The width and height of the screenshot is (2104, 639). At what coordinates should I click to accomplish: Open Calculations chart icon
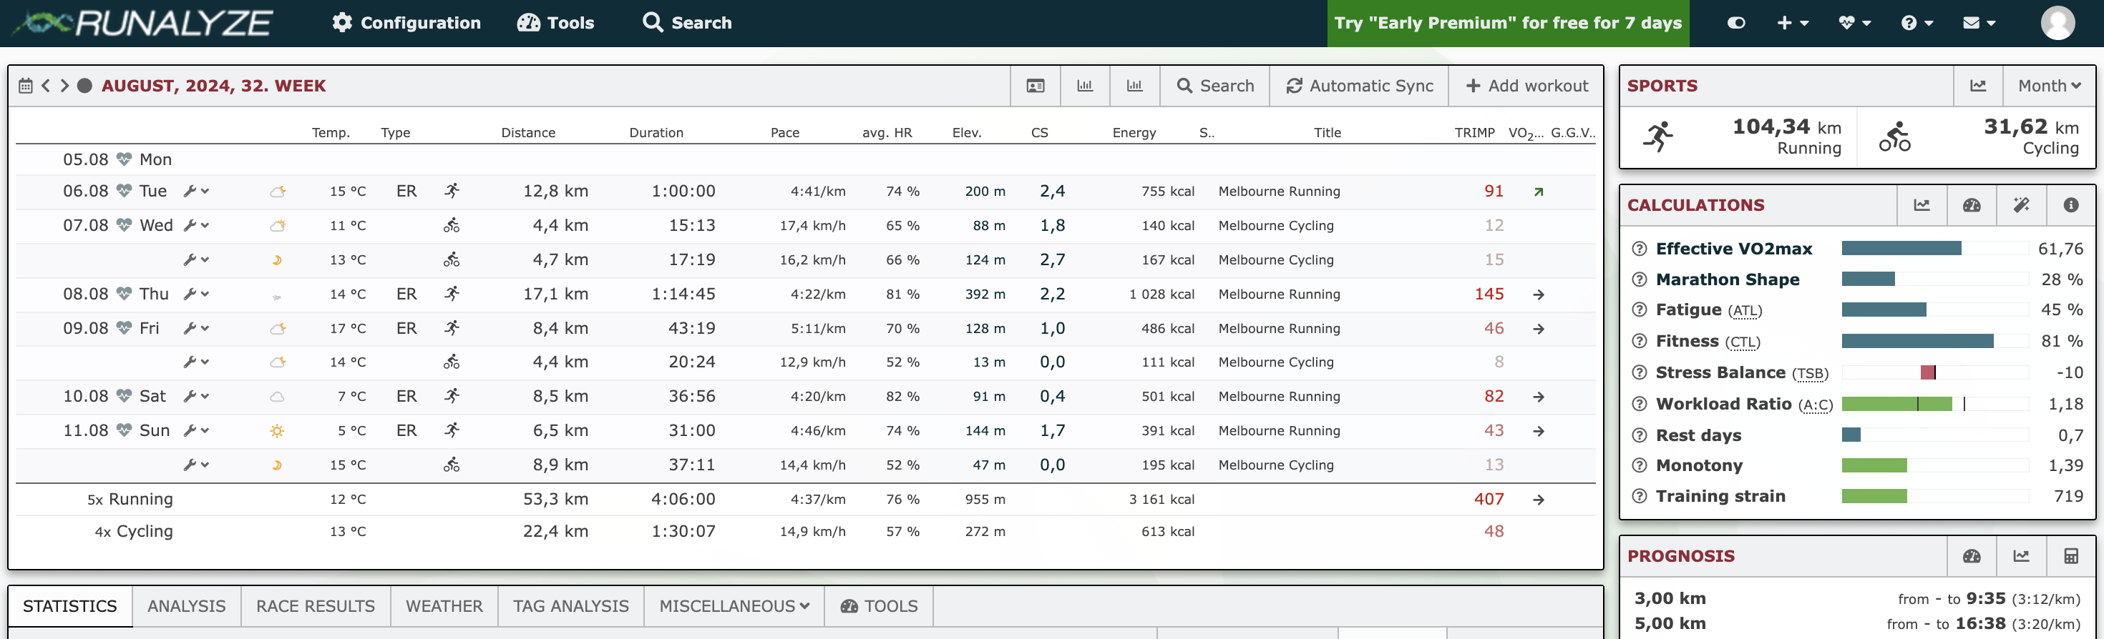tap(1921, 205)
